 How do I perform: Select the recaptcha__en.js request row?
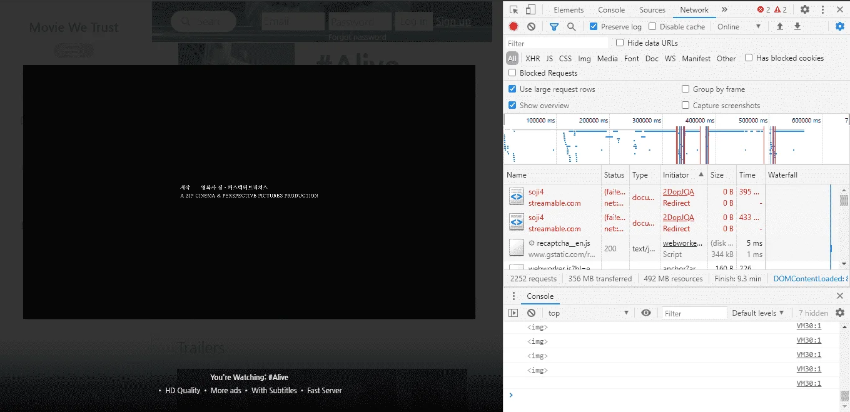tap(671, 248)
